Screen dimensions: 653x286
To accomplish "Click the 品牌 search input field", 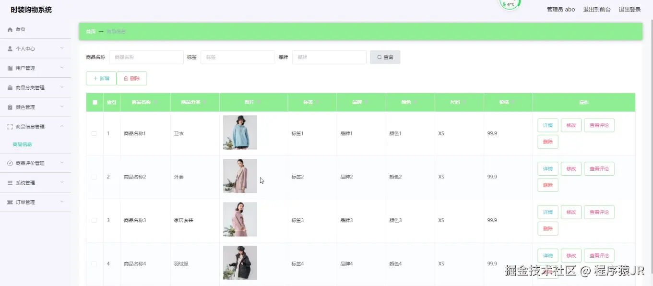I will coord(329,57).
